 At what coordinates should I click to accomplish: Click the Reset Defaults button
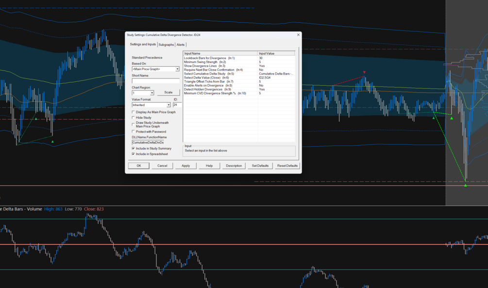pos(287,166)
